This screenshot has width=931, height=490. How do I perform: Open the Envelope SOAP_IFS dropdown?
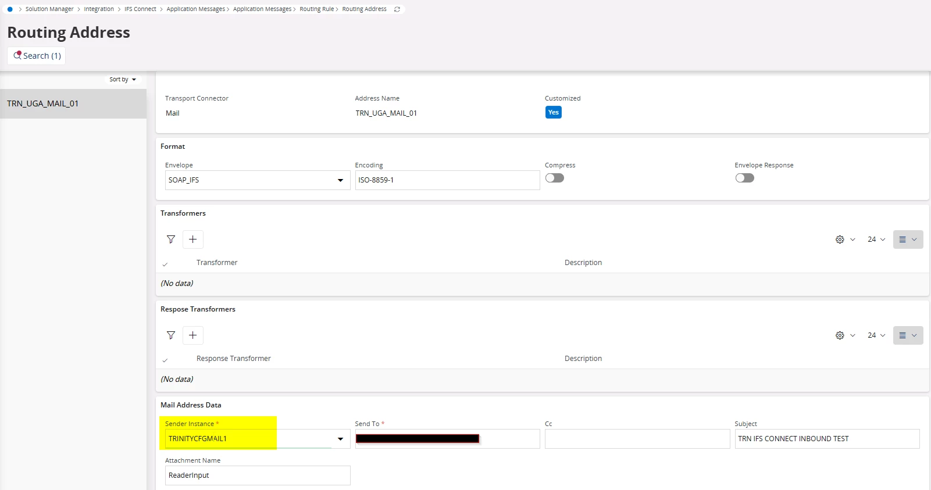pos(258,180)
